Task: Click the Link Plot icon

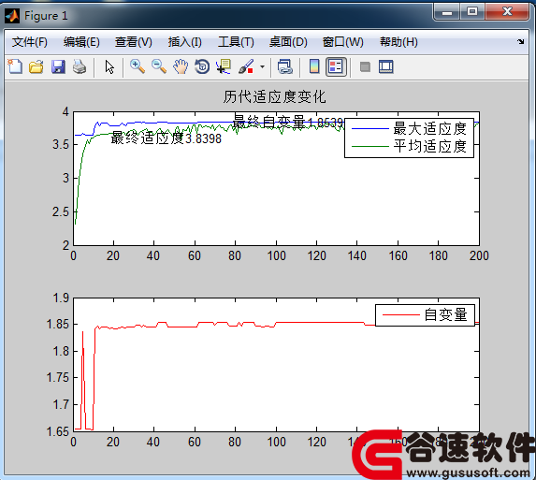Action: coord(284,66)
